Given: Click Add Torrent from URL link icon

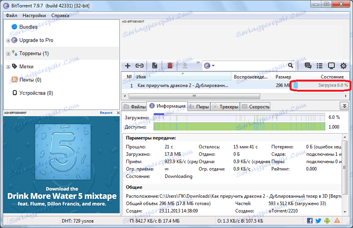Looking at the screenshot, I should [x=140, y=66].
